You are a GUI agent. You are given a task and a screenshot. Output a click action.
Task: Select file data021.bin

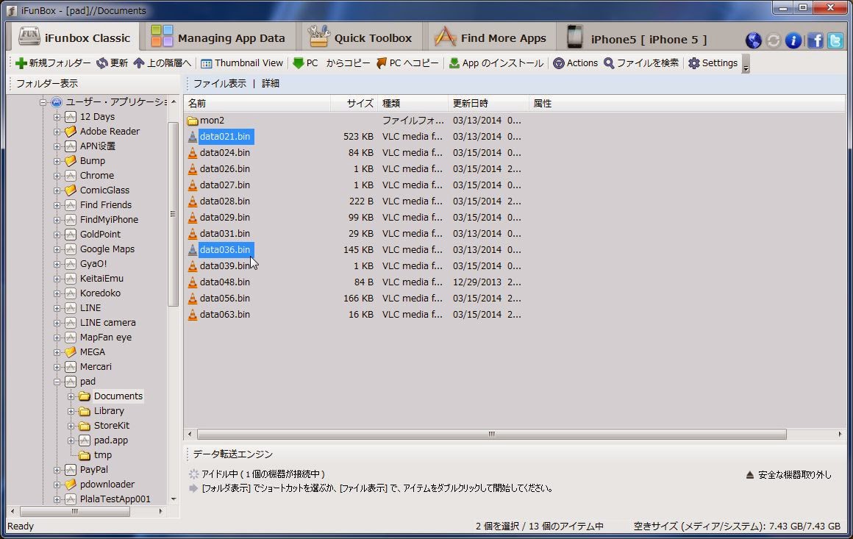coord(225,137)
